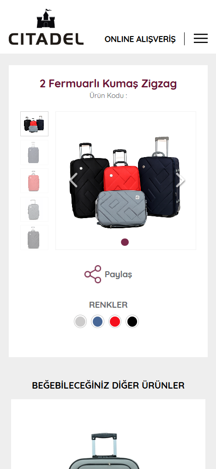This screenshot has width=216, height=469.
Task: Click the Paylaş share text
Action: [x=118, y=274]
